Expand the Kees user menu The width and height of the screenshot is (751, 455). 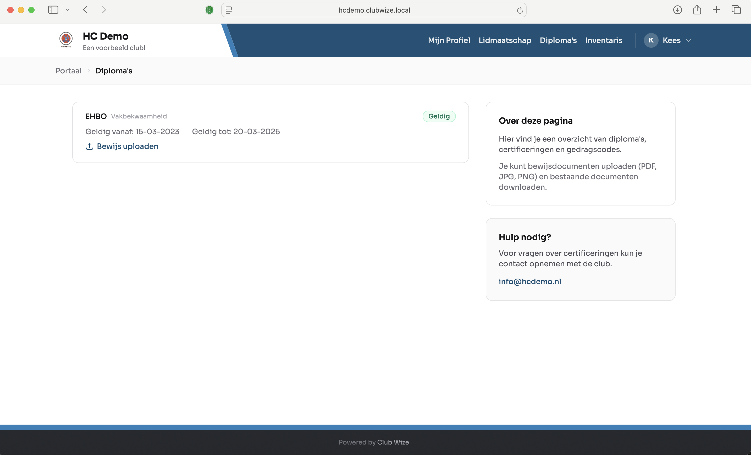click(x=688, y=40)
